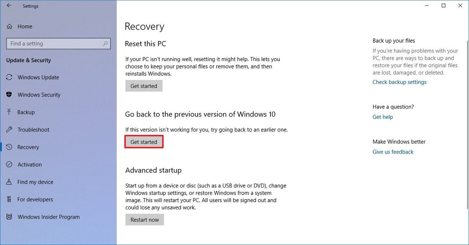Click Get started under Reset this PC
The image size is (469, 245).
point(144,86)
